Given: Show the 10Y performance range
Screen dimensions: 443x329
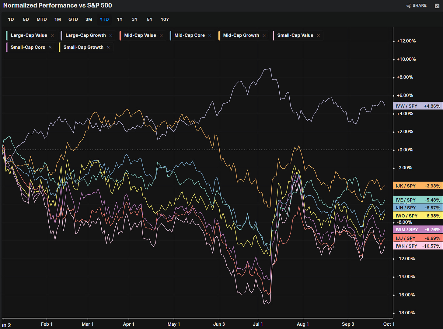Looking at the screenshot, I should pyautogui.click(x=165, y=19).
